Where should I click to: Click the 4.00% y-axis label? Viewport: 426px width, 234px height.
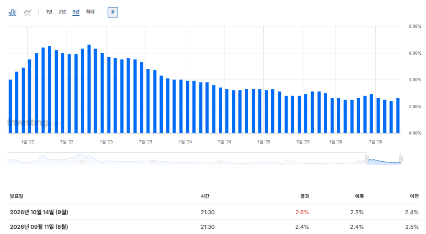click(415, 80)
